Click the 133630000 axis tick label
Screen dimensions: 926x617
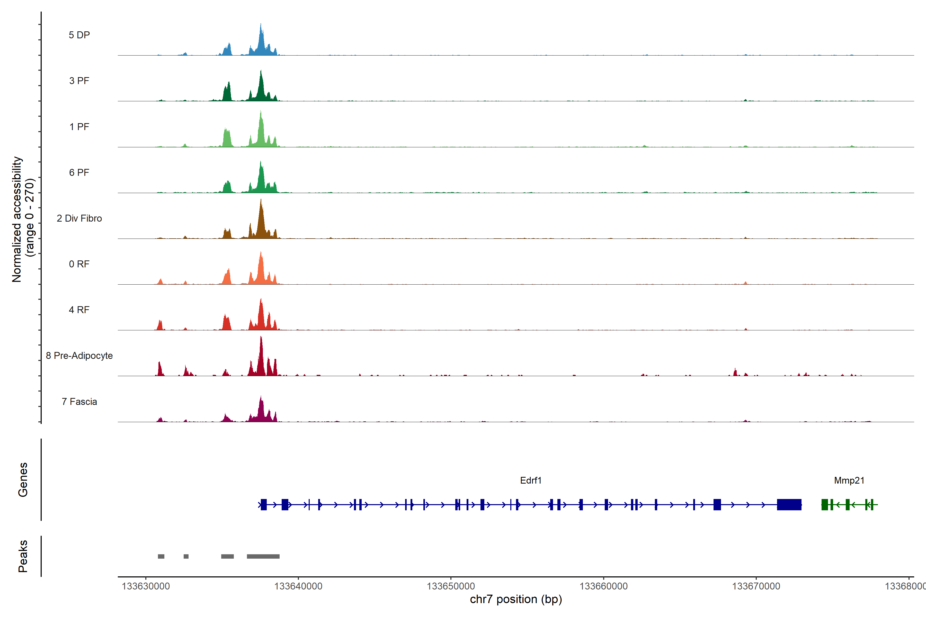(x=146, y=586)
